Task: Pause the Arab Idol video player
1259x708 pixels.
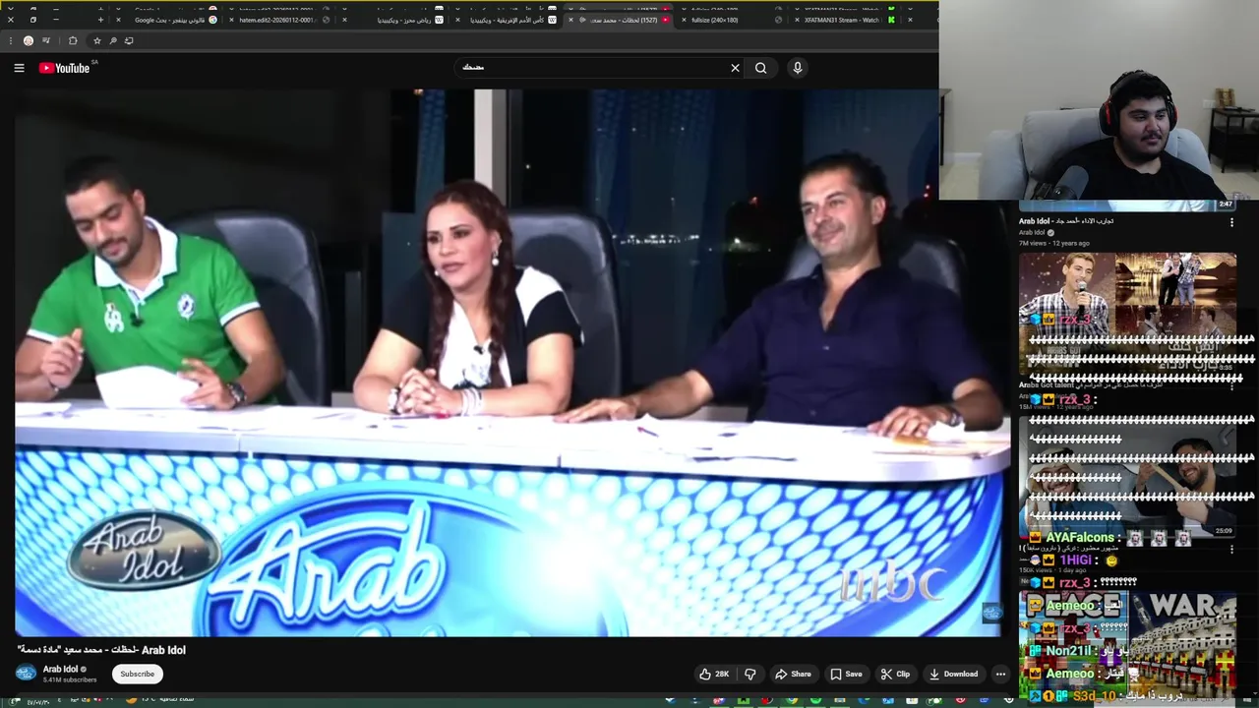Action: [512, 363]
